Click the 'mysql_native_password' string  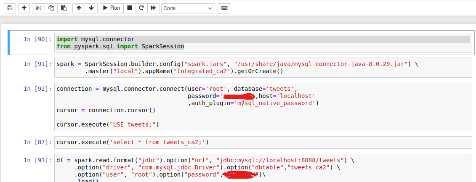pyautogui.click(x=275, y=103)
